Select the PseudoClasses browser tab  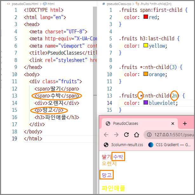point(140,124)
